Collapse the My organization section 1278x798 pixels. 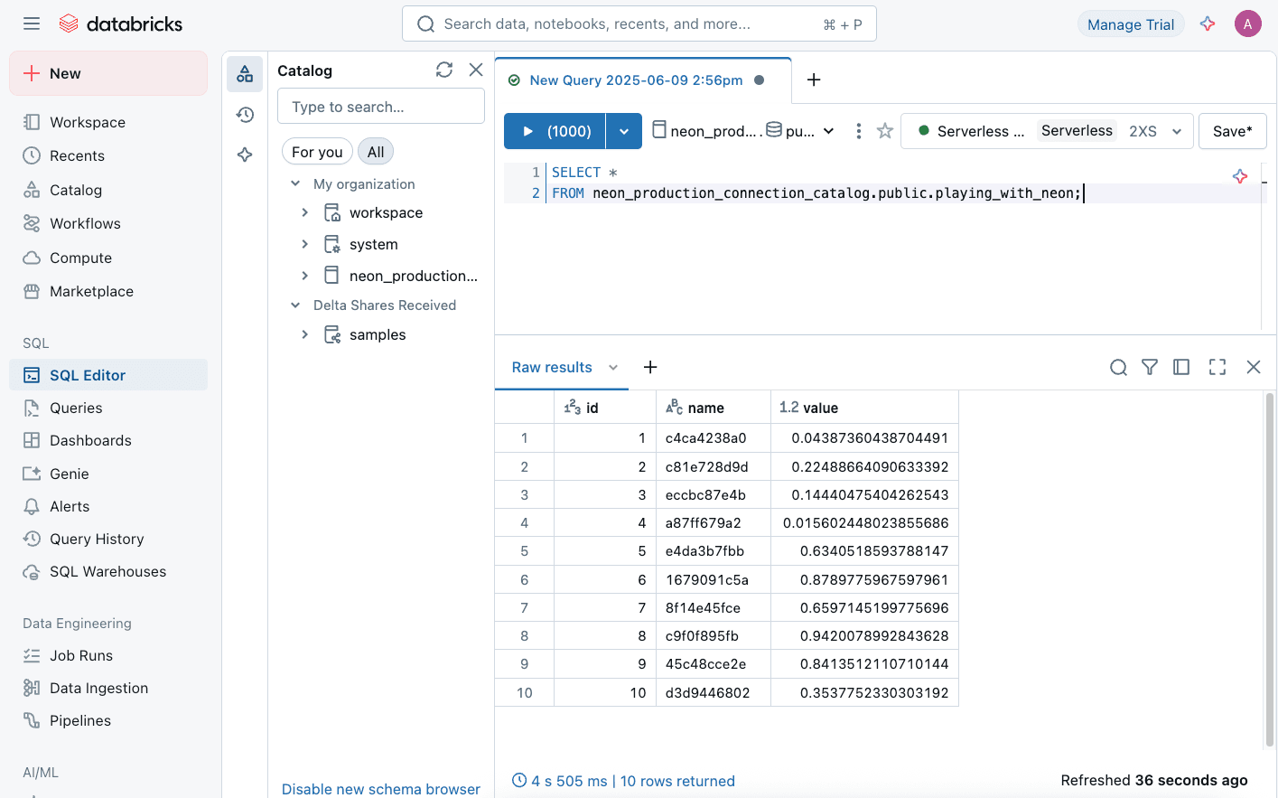(x=294, y=183)
